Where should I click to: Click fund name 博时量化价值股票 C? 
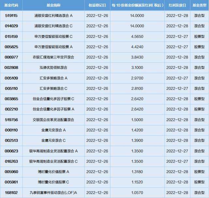click(x=54, y=182)
